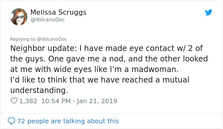Click the 1,382 likes count
Screen dimensions: 223x129
[x=28, y=101]
